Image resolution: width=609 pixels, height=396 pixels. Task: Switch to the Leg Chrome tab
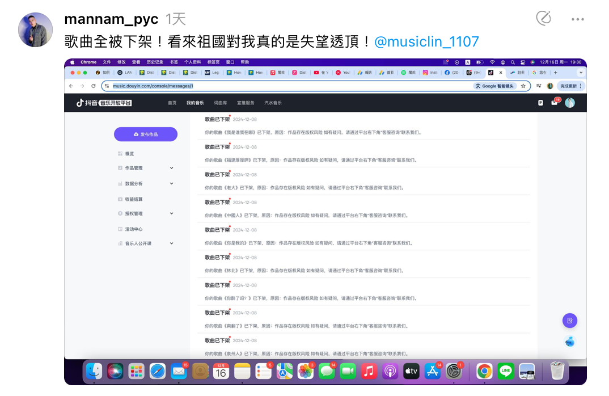click(212, 73)
